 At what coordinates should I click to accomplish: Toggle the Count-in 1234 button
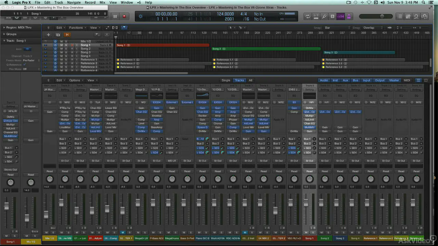click(x=340, y=16)
